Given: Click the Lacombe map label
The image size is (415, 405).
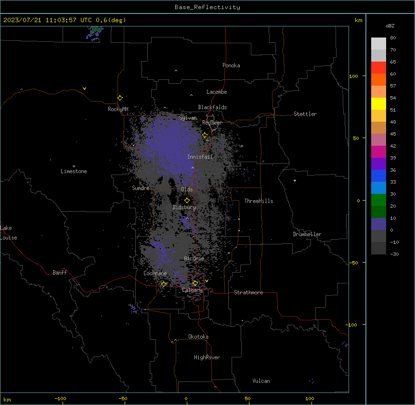Looking at the screenshot, I should click(217, 92).
